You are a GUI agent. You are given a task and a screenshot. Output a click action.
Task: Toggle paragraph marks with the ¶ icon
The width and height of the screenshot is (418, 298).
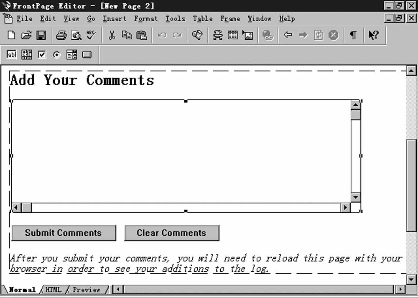tap(353, 35)
